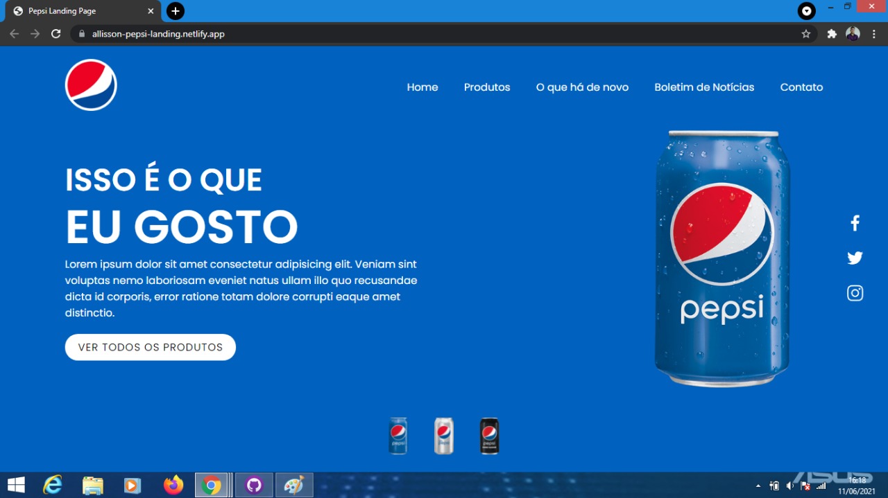Go forward to the next page
The height and width of the screenshot is (498, 888).
tap(35, 34)
